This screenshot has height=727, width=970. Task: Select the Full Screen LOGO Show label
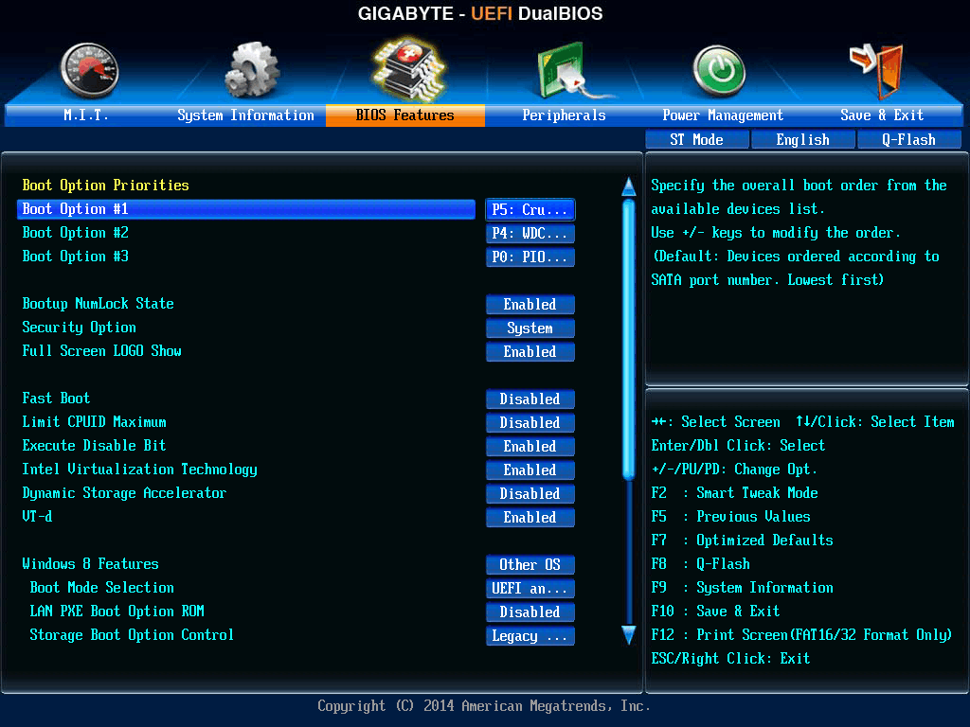101,350
